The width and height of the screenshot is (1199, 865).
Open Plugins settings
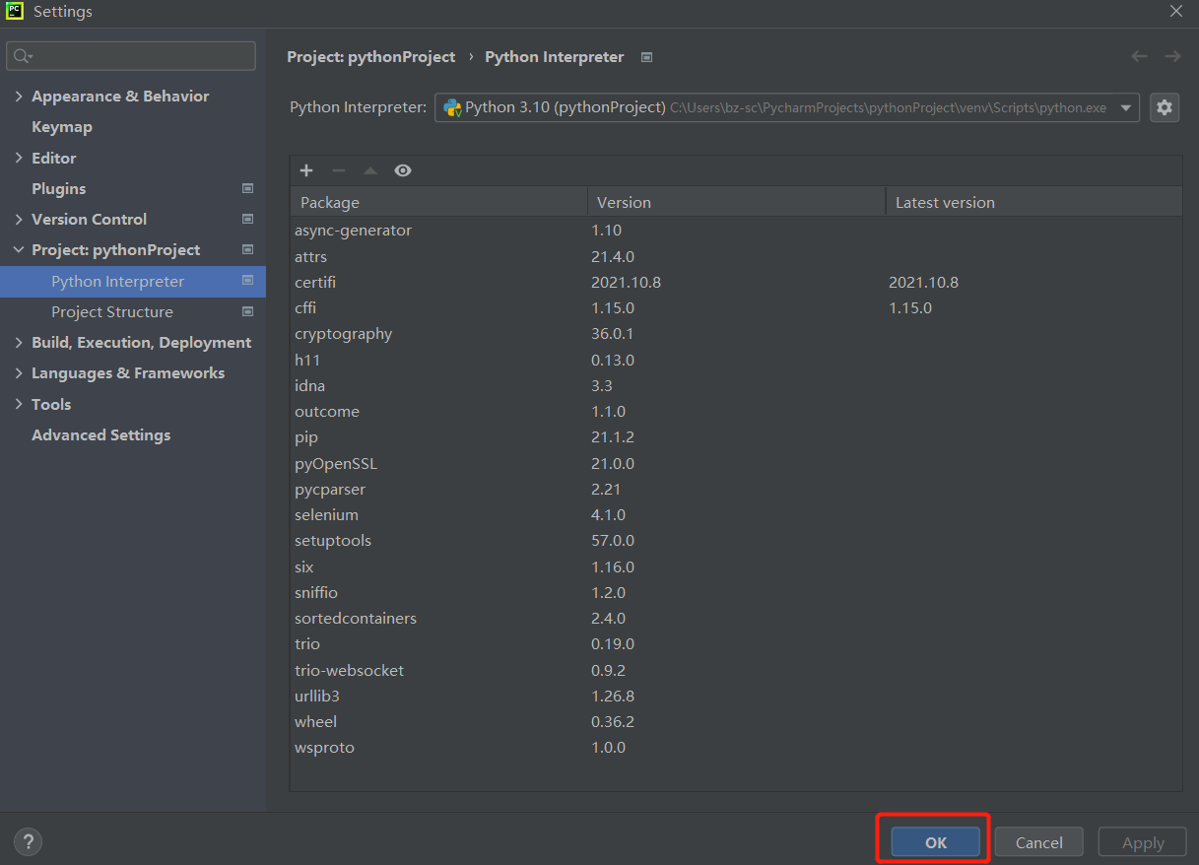click(x=58, y=188)
